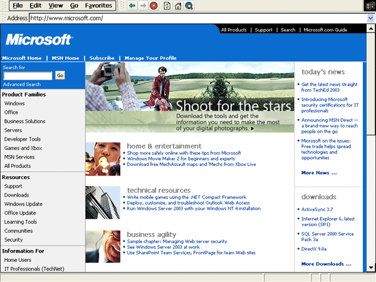Click the Go button next to search
This screenshot has width=376, height=282.
pyautogui.click(x=60, y=75)
